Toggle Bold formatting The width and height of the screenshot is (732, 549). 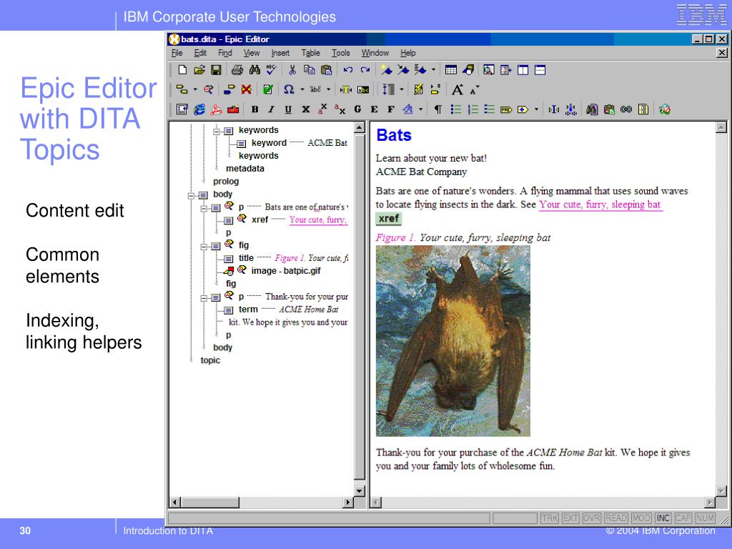[254, 109]
